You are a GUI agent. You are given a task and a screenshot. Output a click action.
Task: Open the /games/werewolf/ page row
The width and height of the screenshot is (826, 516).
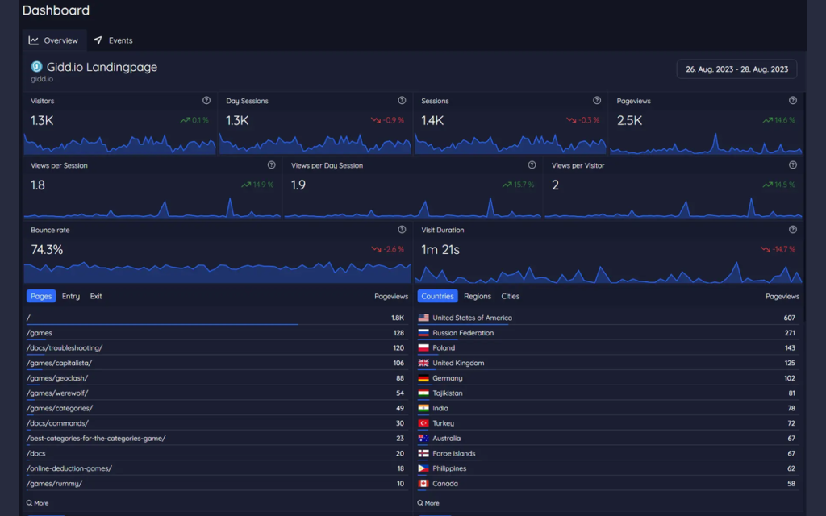tap(215, 393)
